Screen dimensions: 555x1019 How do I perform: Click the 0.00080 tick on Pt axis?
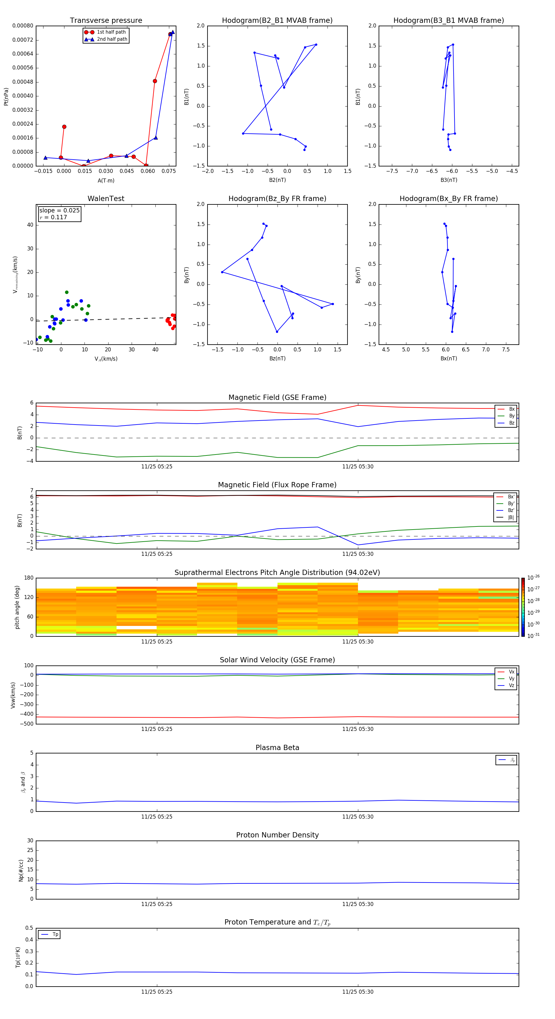coord(23,26)
